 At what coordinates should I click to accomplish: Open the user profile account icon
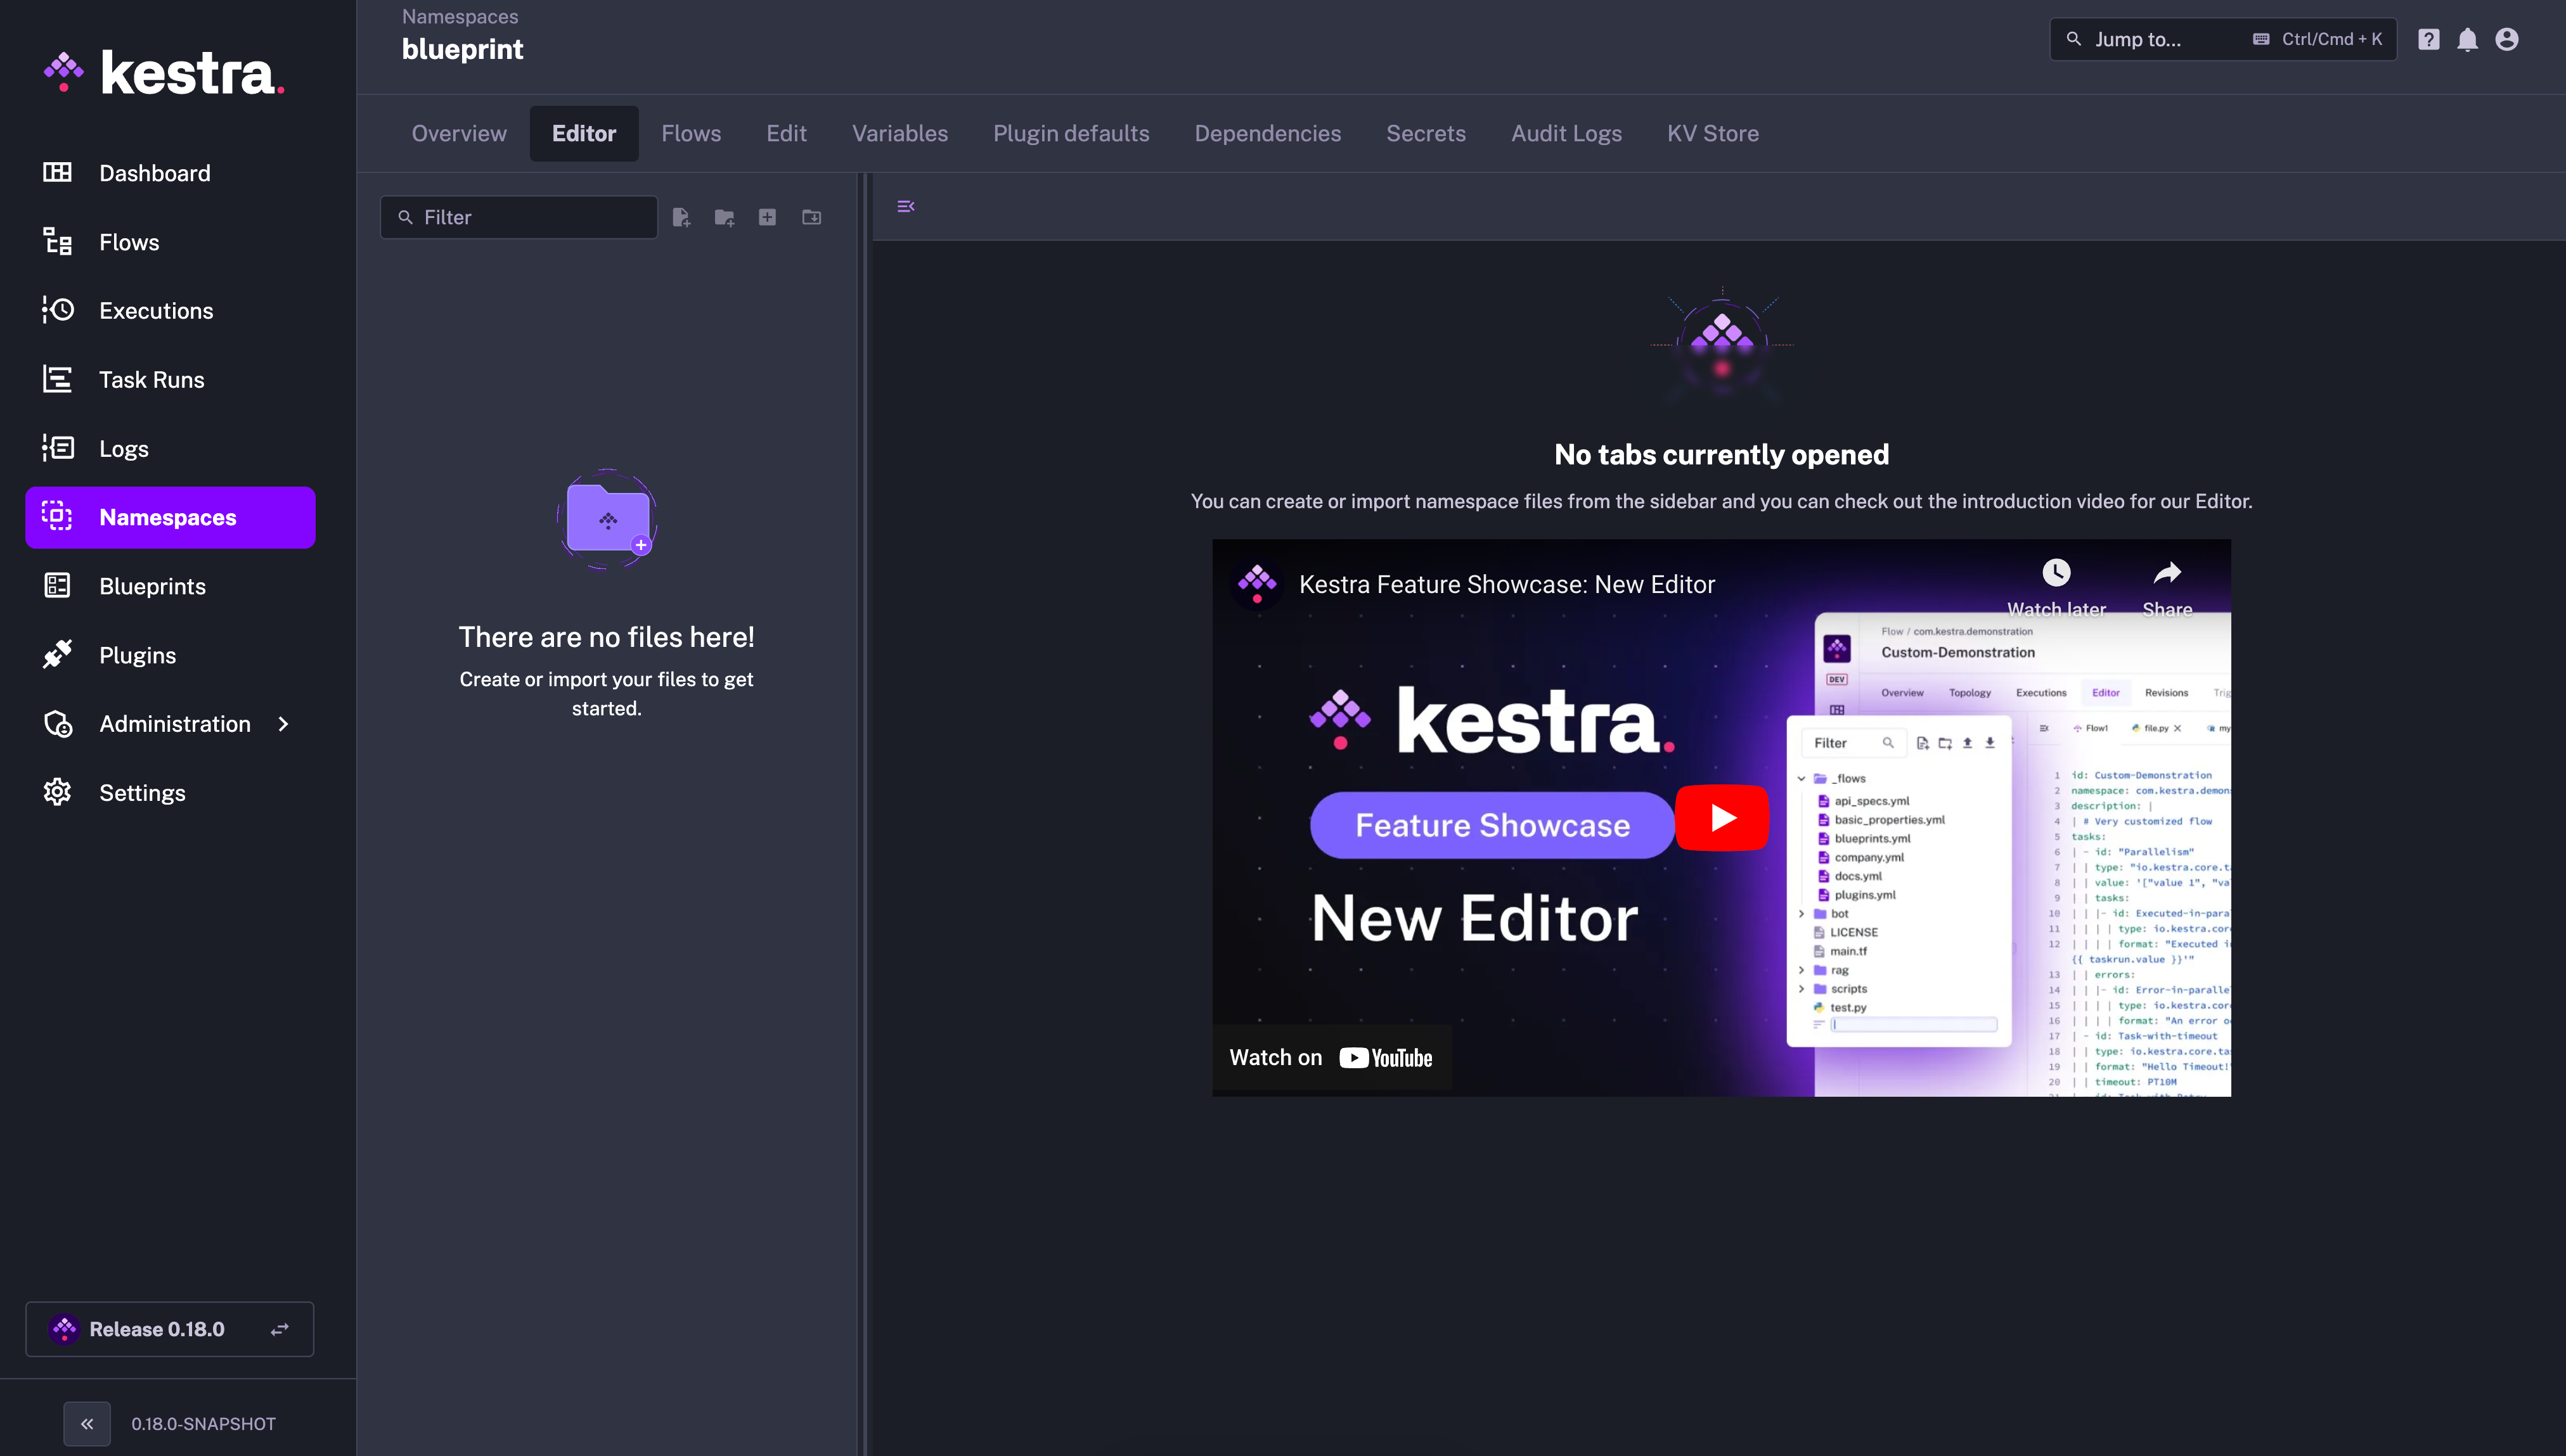2506,39
